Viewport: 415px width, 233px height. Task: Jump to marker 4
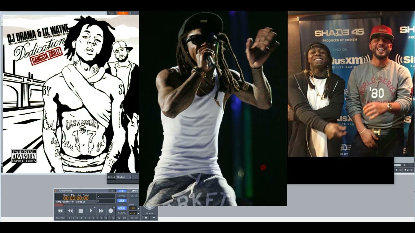point(81,218)
